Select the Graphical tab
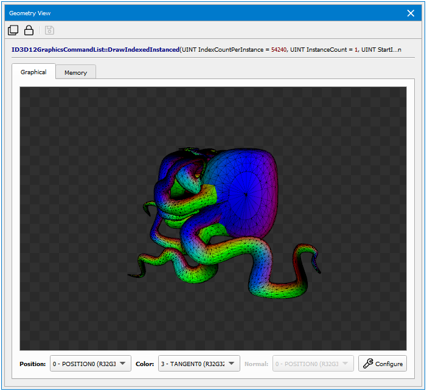This screenshot has width=427, height=391. pos(33,72)
